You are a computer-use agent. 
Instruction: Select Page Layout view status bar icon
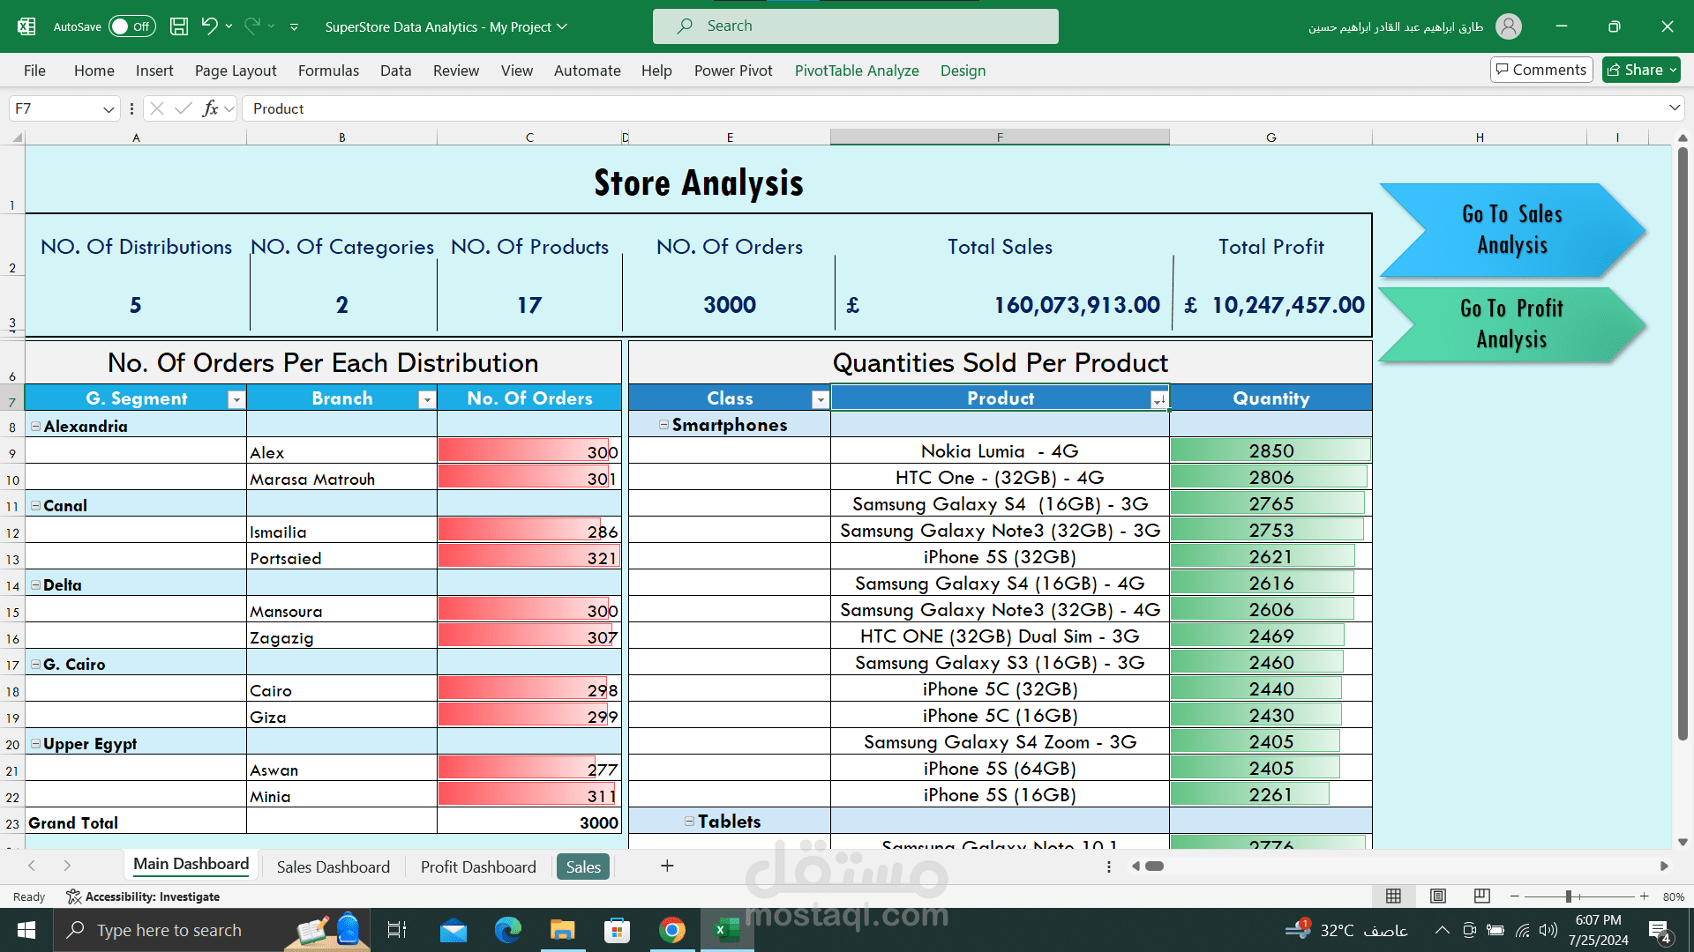point(1438,896)
